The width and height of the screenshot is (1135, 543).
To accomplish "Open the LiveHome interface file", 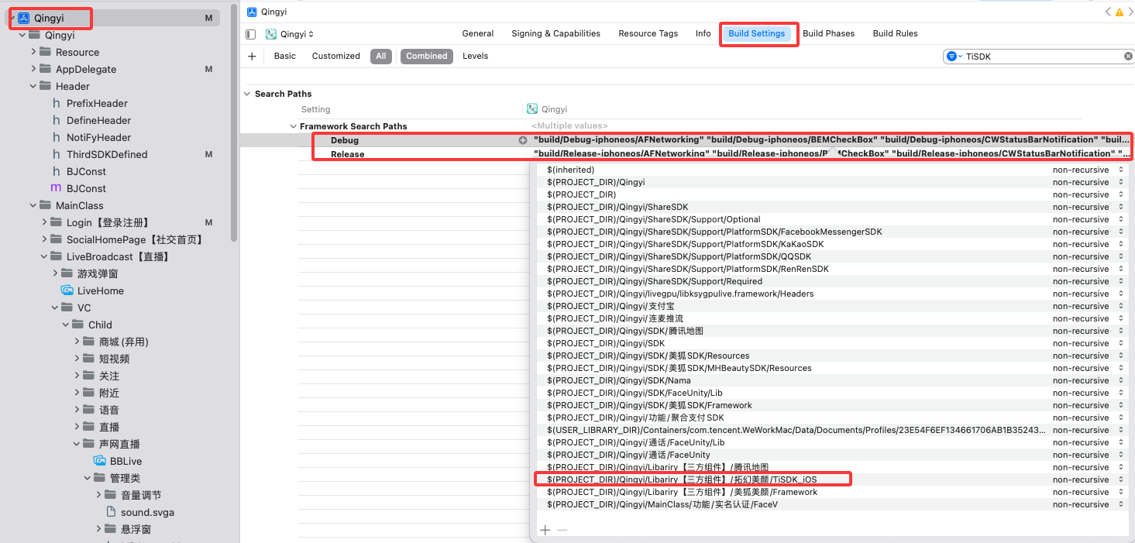I will [x=100, y=290].
